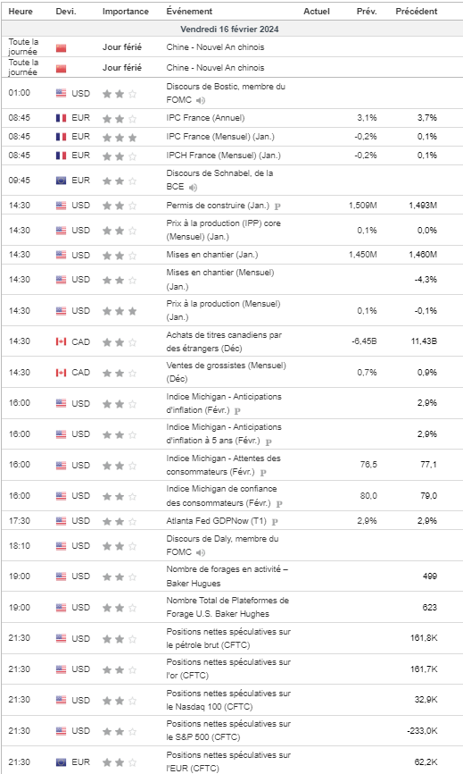463x774 pixels.
Task: Click preliminary P icon next to Permis de construire
Action: pyautogui.click(x=277, y=206)
